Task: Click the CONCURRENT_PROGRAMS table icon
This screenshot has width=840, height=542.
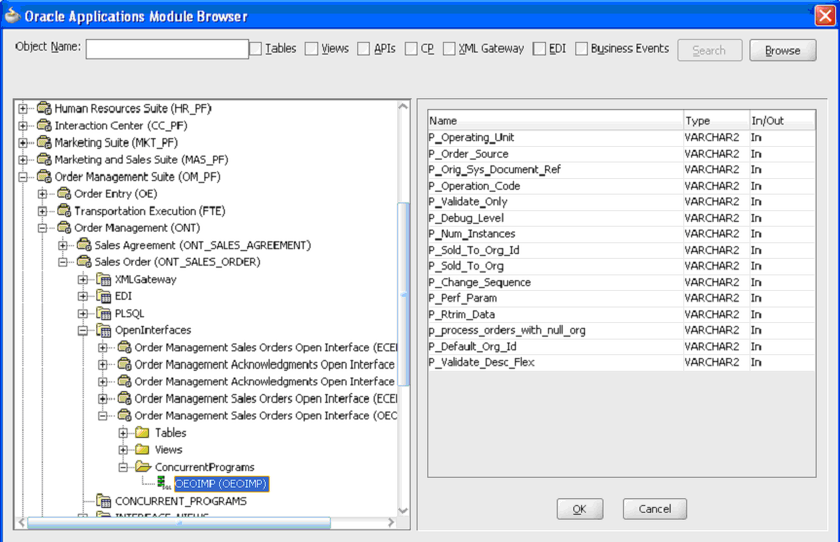Action: (103, 501)
